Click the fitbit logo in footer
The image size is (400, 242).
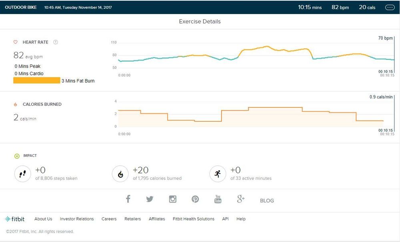(15, 219)
